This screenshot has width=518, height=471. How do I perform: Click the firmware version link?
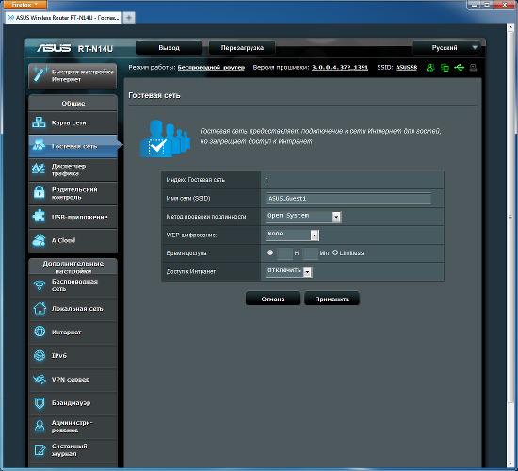point(340,68)
